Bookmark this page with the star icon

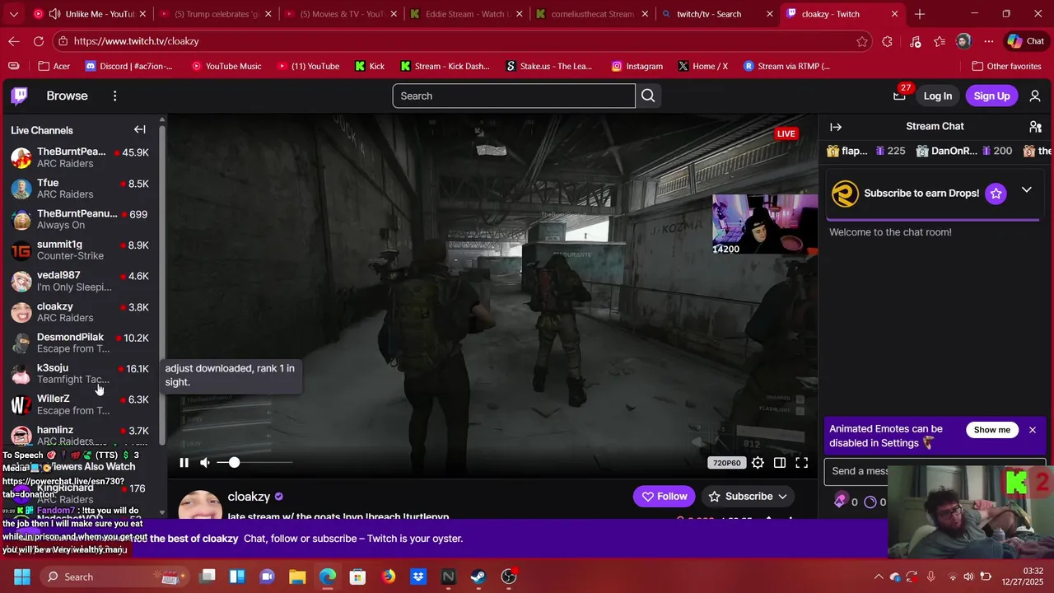click(862, 41)
